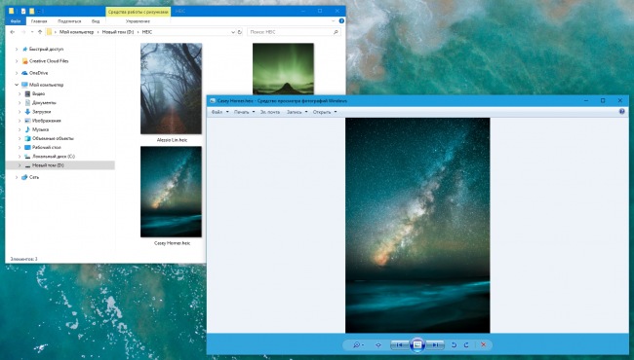Viewport: 634px width, 360px height.
Task: Select the green aurora image thumbnail
Action: pyautogui.click(x=283, y=68)
